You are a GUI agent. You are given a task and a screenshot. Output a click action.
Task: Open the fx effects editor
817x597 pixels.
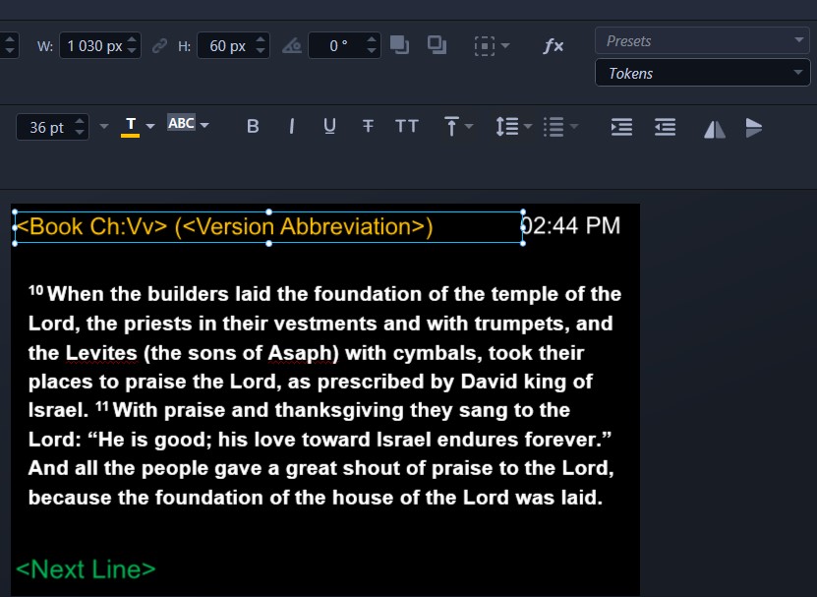pos(553,46)
